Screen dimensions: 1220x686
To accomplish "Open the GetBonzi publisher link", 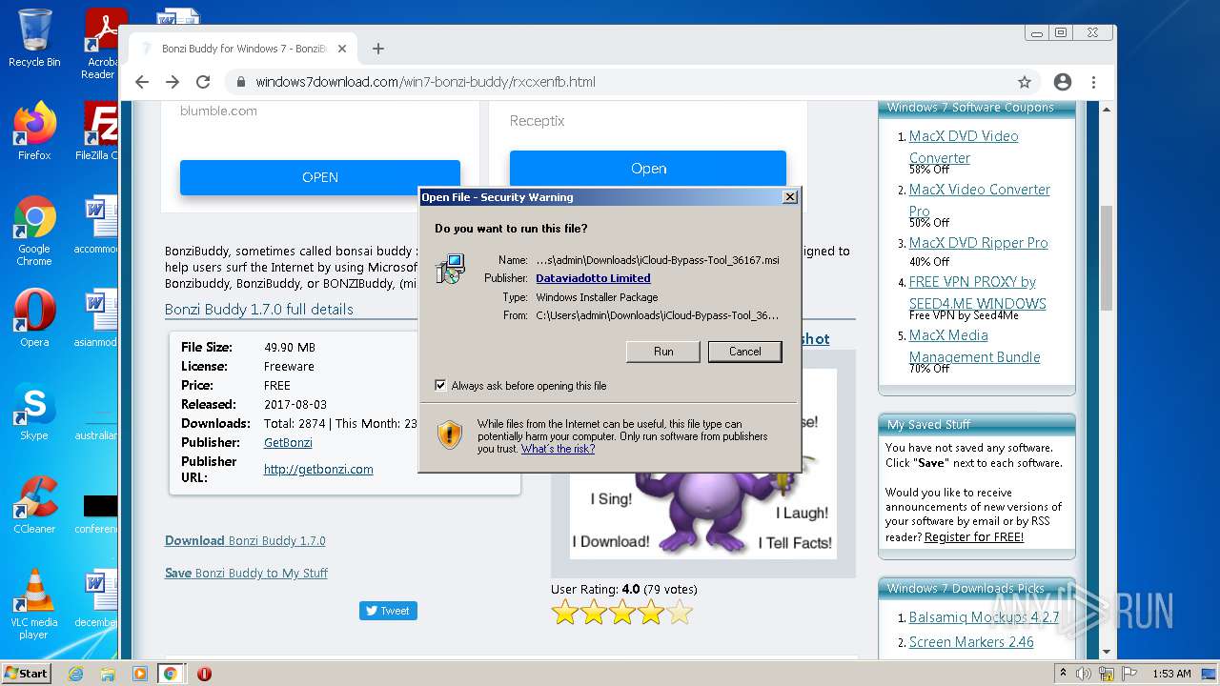I will pos(288,442).
